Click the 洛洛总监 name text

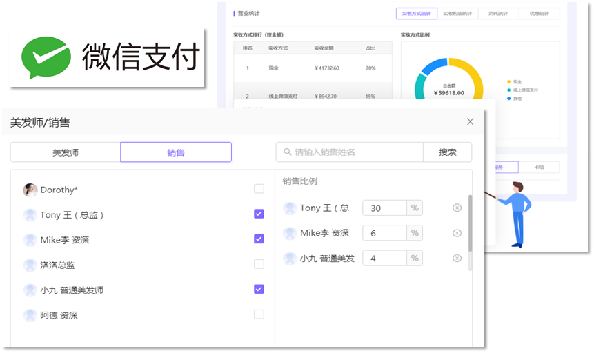click(x=57, y=265)
